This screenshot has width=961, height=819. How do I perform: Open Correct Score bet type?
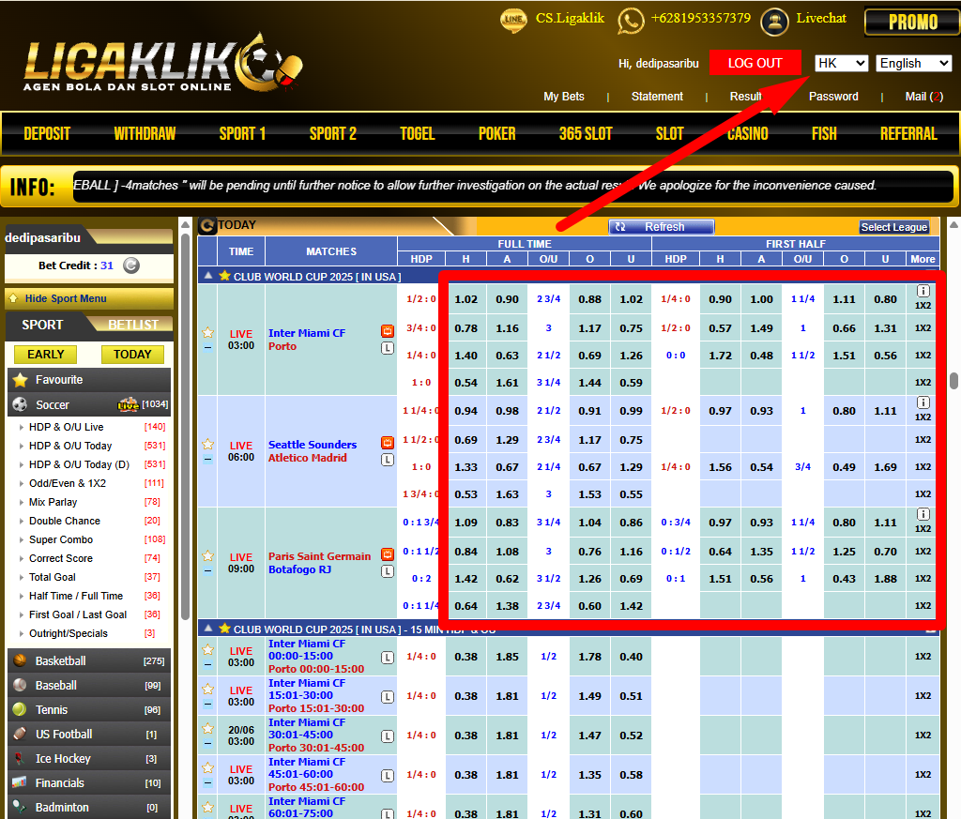pyautogui.click(x=61, y=558)
